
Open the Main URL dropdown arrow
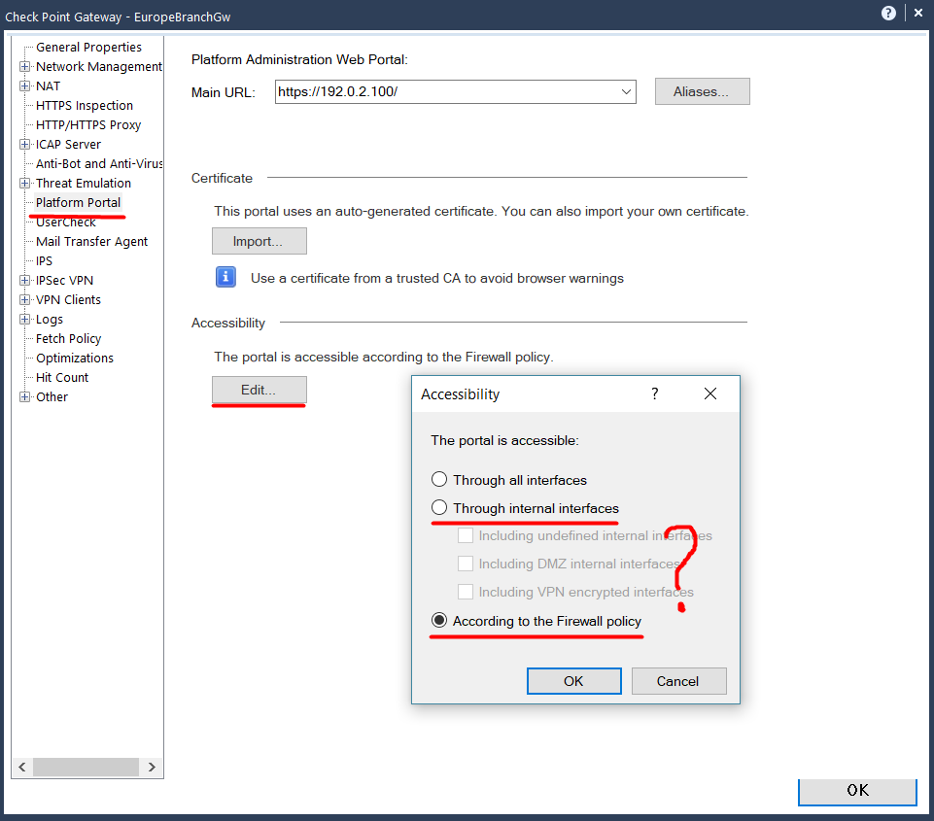coord(626,91)
